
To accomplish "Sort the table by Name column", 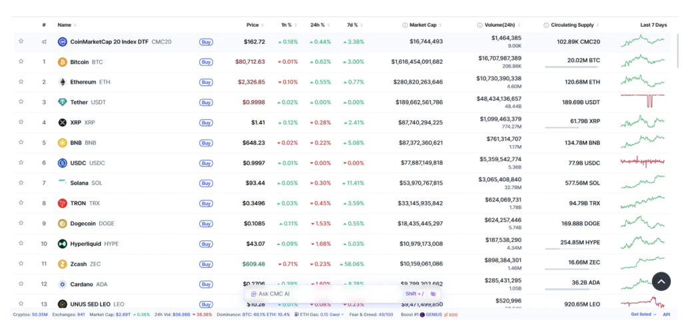I will pos(67,25).
